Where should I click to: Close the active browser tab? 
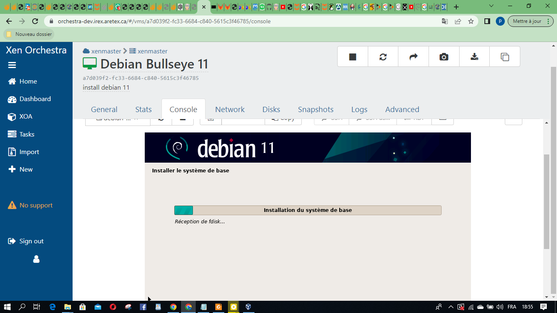point(204,7)
